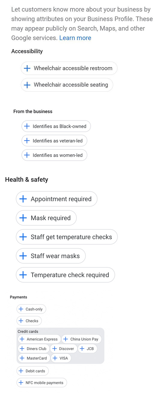
Task: Enable the MasterCard credit card chip
Action: click(x=34, y=358)
